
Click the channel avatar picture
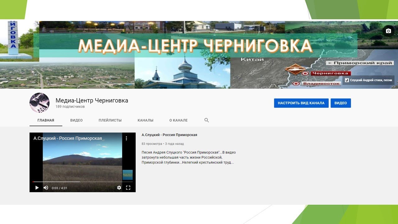click(x=39, y=103)
